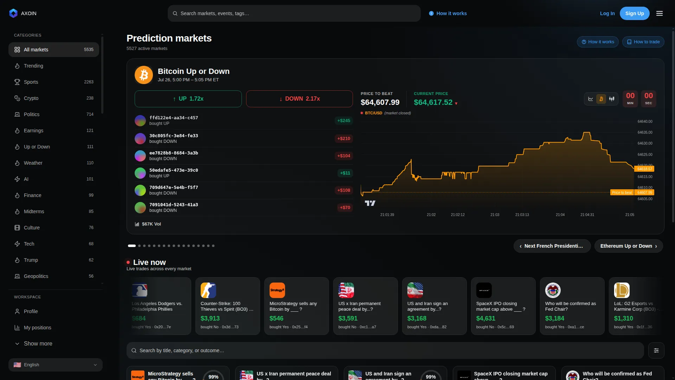Click the current price down arrow
The width and height of the screenshot is (675, 380).
456,103
